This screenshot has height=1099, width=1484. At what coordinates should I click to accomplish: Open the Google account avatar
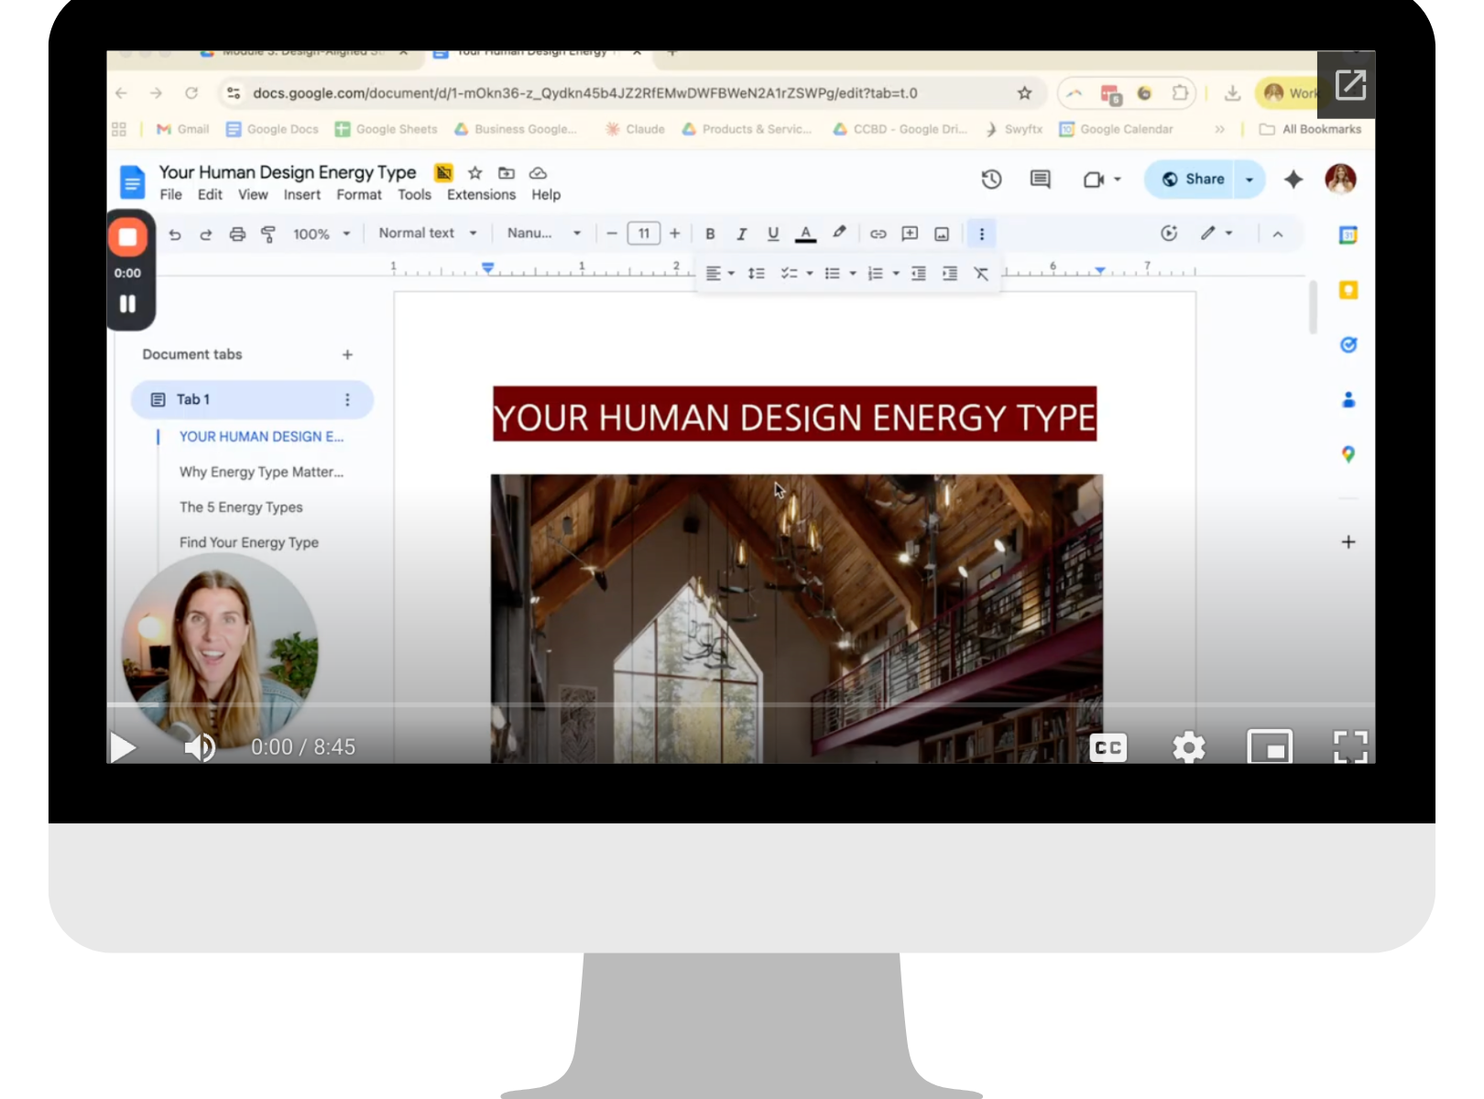click(1340, 179)
